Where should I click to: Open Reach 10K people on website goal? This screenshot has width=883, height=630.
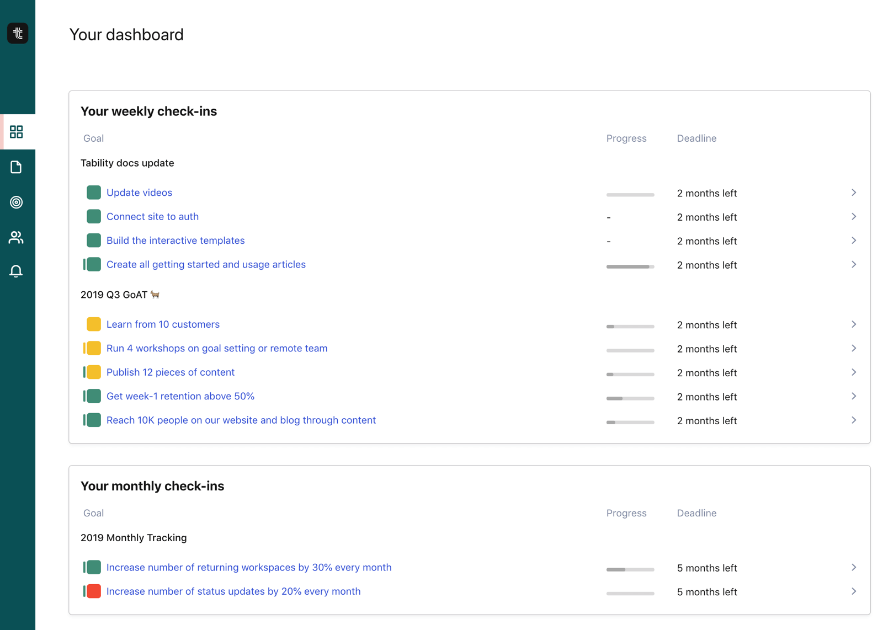[x=241, y=420]
